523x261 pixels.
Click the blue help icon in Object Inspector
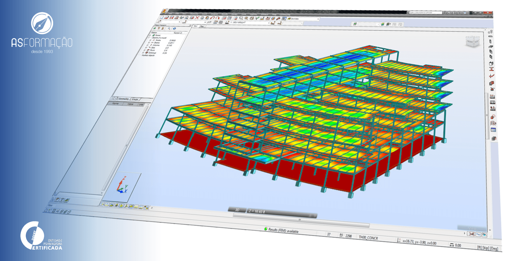[174, 29]
